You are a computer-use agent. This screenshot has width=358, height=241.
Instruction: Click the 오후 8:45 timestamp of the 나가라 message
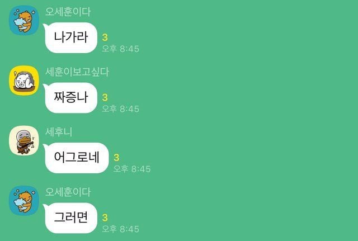[x=121, y=49]
